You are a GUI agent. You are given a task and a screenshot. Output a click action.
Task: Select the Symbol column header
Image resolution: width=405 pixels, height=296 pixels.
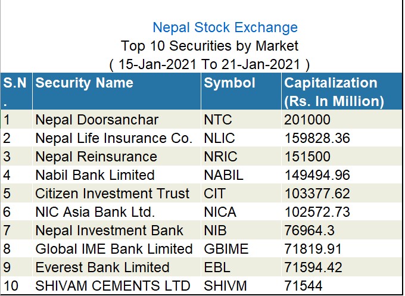tap(229, 83)
